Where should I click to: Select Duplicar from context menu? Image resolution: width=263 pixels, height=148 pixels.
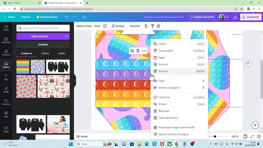179,65
